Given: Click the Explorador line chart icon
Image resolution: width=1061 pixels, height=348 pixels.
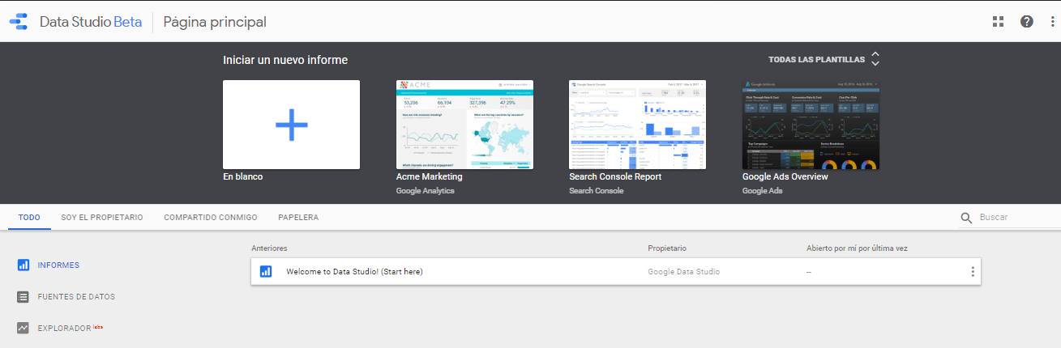Looking at the screenshot, I should tap(24, 329).
